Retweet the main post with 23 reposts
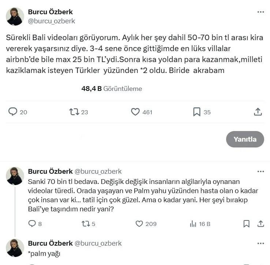 [74, 112]
